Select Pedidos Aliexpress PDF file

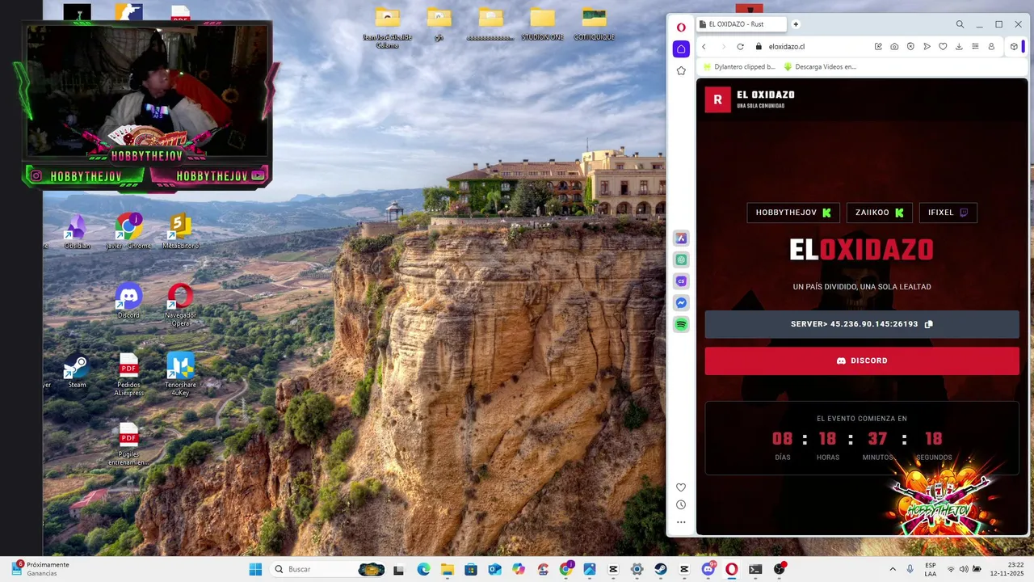point(128,374)
